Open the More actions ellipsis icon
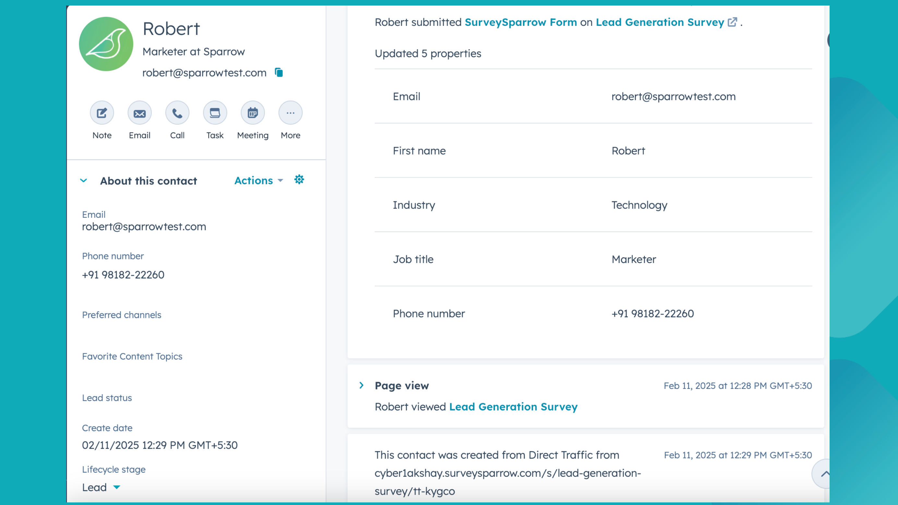The width and height of the screenshot is (898, 505). point(290,113)
